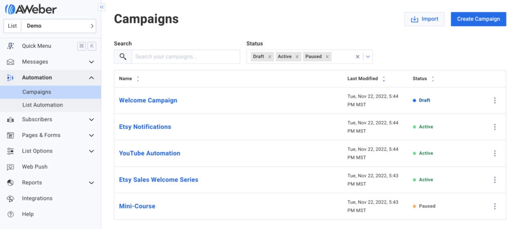This screenshot has width=515, height=229.
Task: Expand the Messages menu section
Action: (x=91, y=62)
